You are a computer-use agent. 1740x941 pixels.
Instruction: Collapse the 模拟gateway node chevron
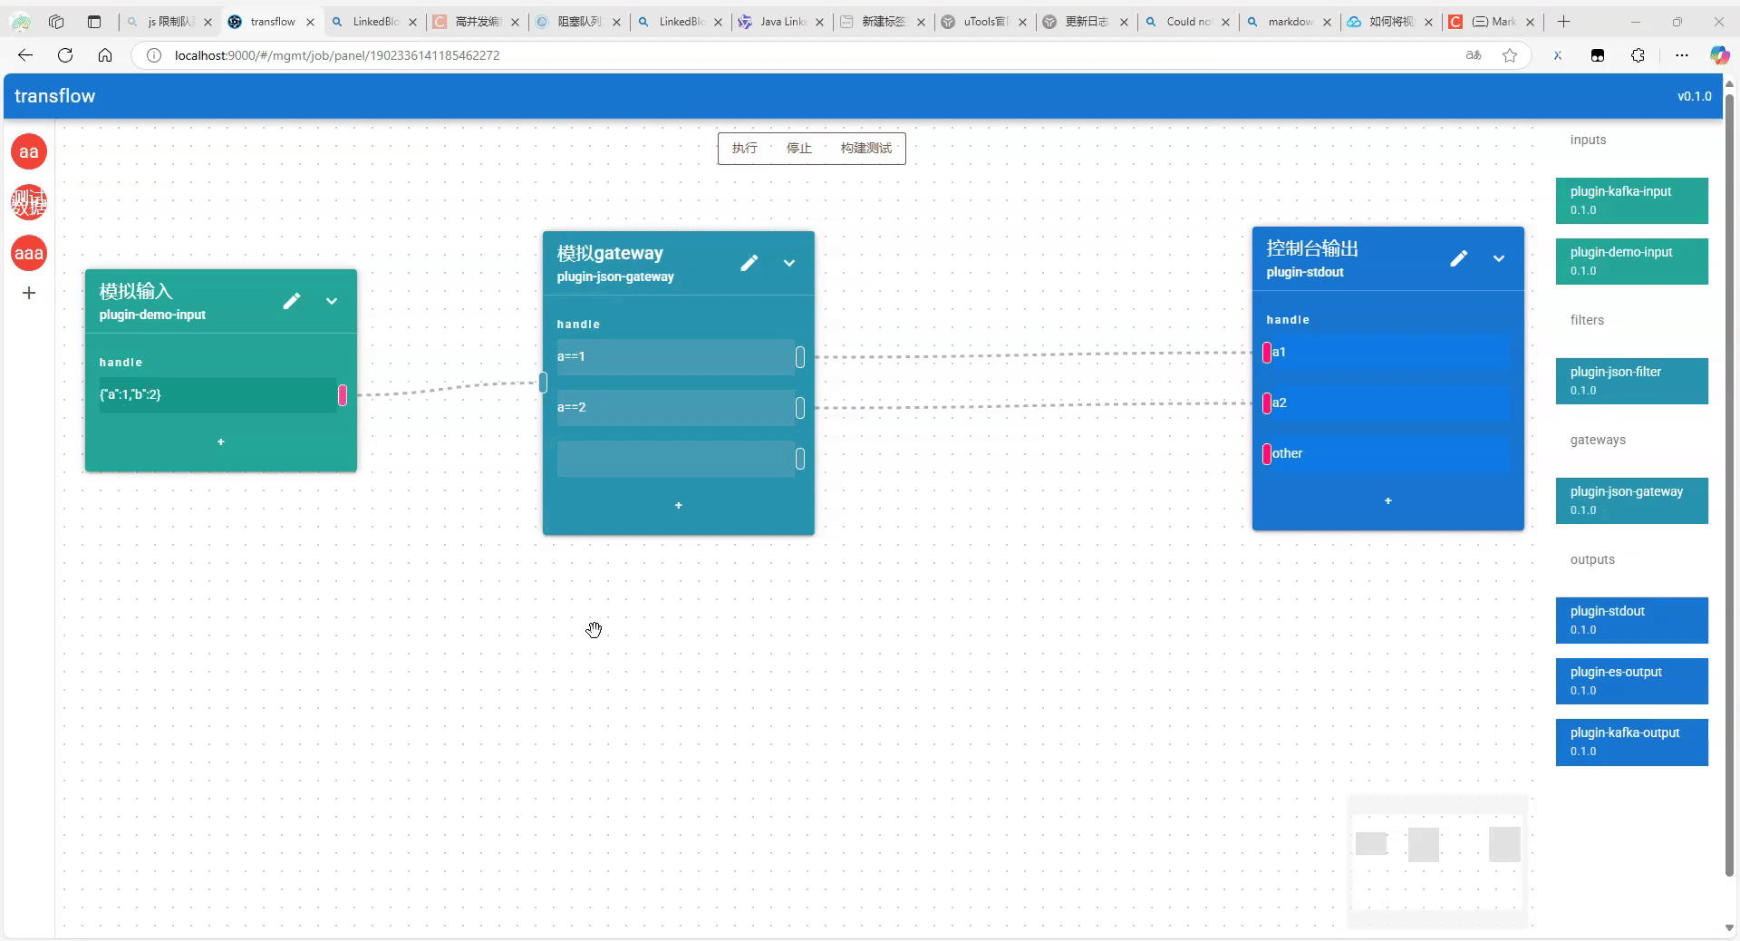click(789, 263)
